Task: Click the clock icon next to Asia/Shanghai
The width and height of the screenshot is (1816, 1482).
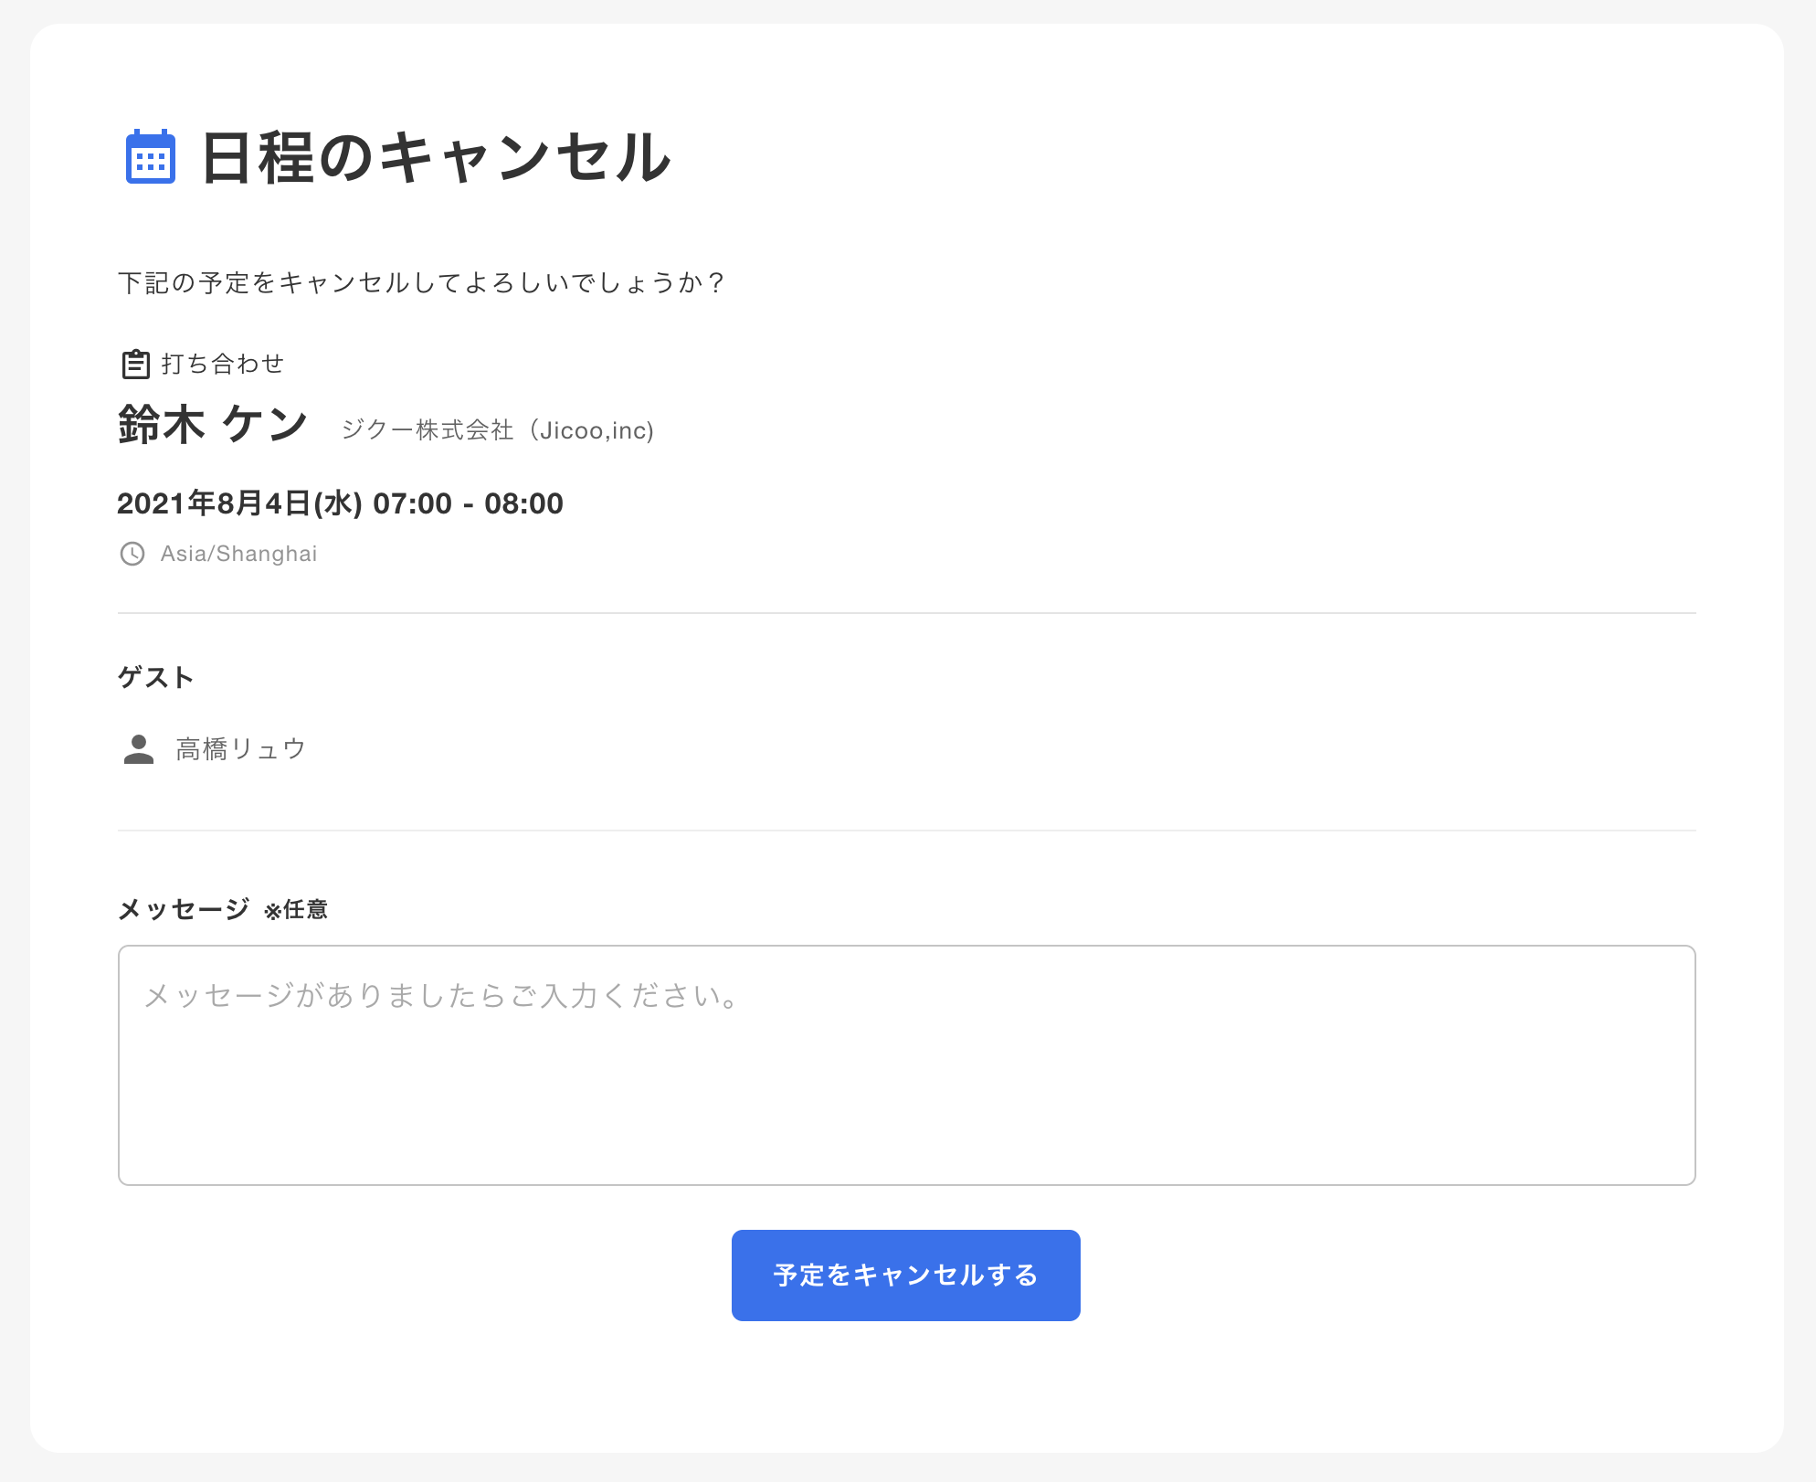Action: click(132, 554)
